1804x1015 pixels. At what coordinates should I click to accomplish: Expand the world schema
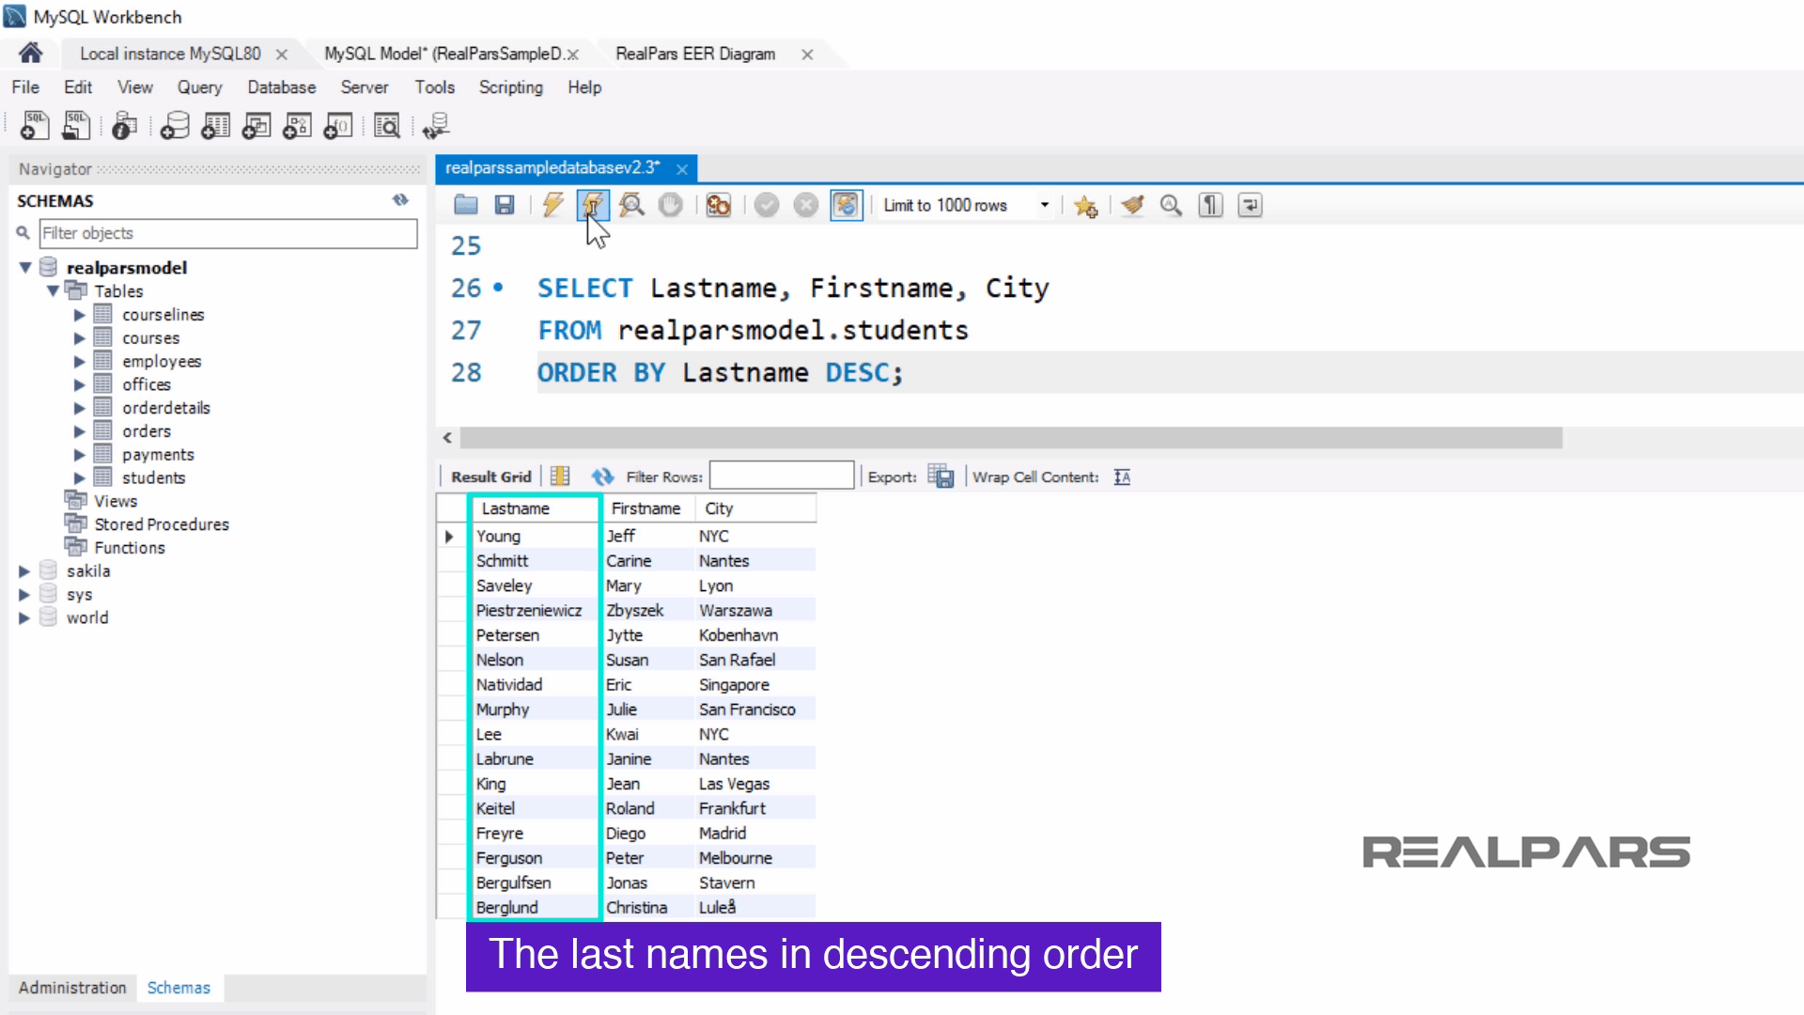[24, 618]
